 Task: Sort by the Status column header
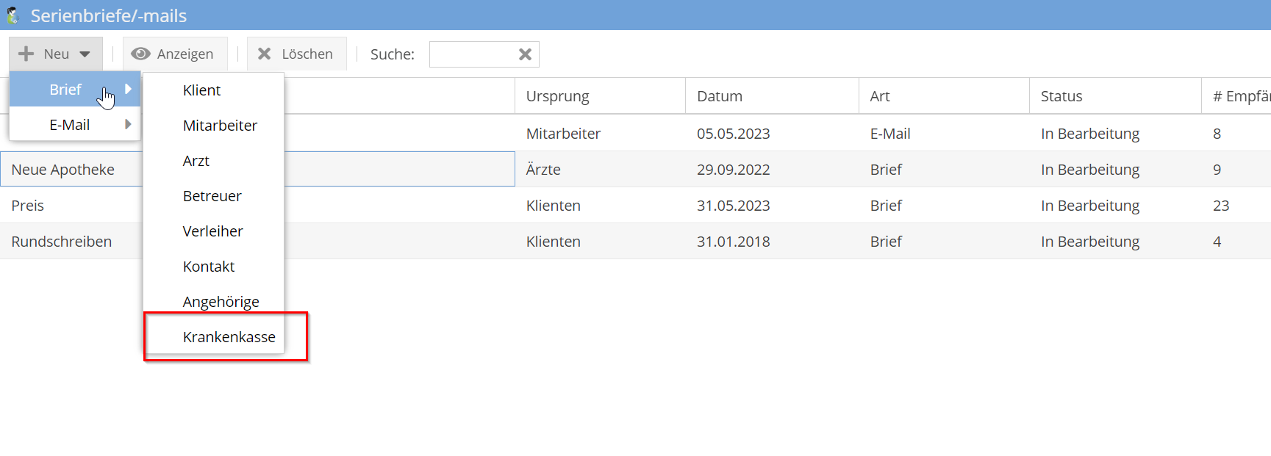pos(1061,96)
